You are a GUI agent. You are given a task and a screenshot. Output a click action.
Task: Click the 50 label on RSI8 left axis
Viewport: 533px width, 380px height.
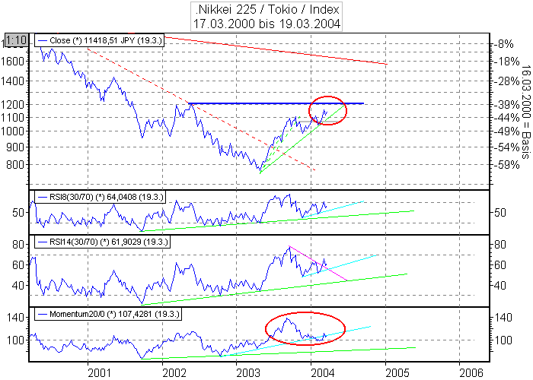point(18,213)
